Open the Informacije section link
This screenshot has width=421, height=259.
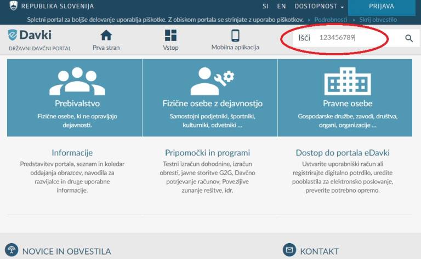click(72, 153)
